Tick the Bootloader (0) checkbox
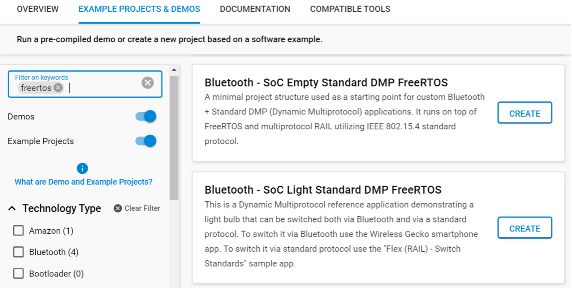 point(18,273)
